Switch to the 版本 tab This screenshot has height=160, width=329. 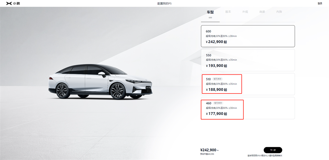click(228, 12)
